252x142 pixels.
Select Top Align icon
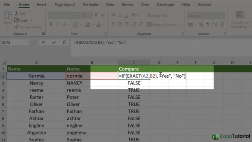[x=113, y=15]
